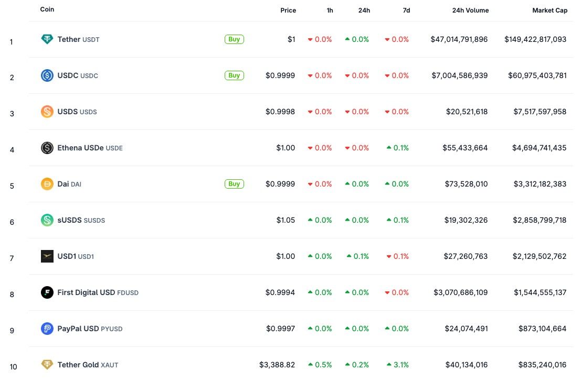Image resolution: width=581 pixels, height=381 pixels.
Task: Open the Dai coin name link
Action: coord(69,184)
